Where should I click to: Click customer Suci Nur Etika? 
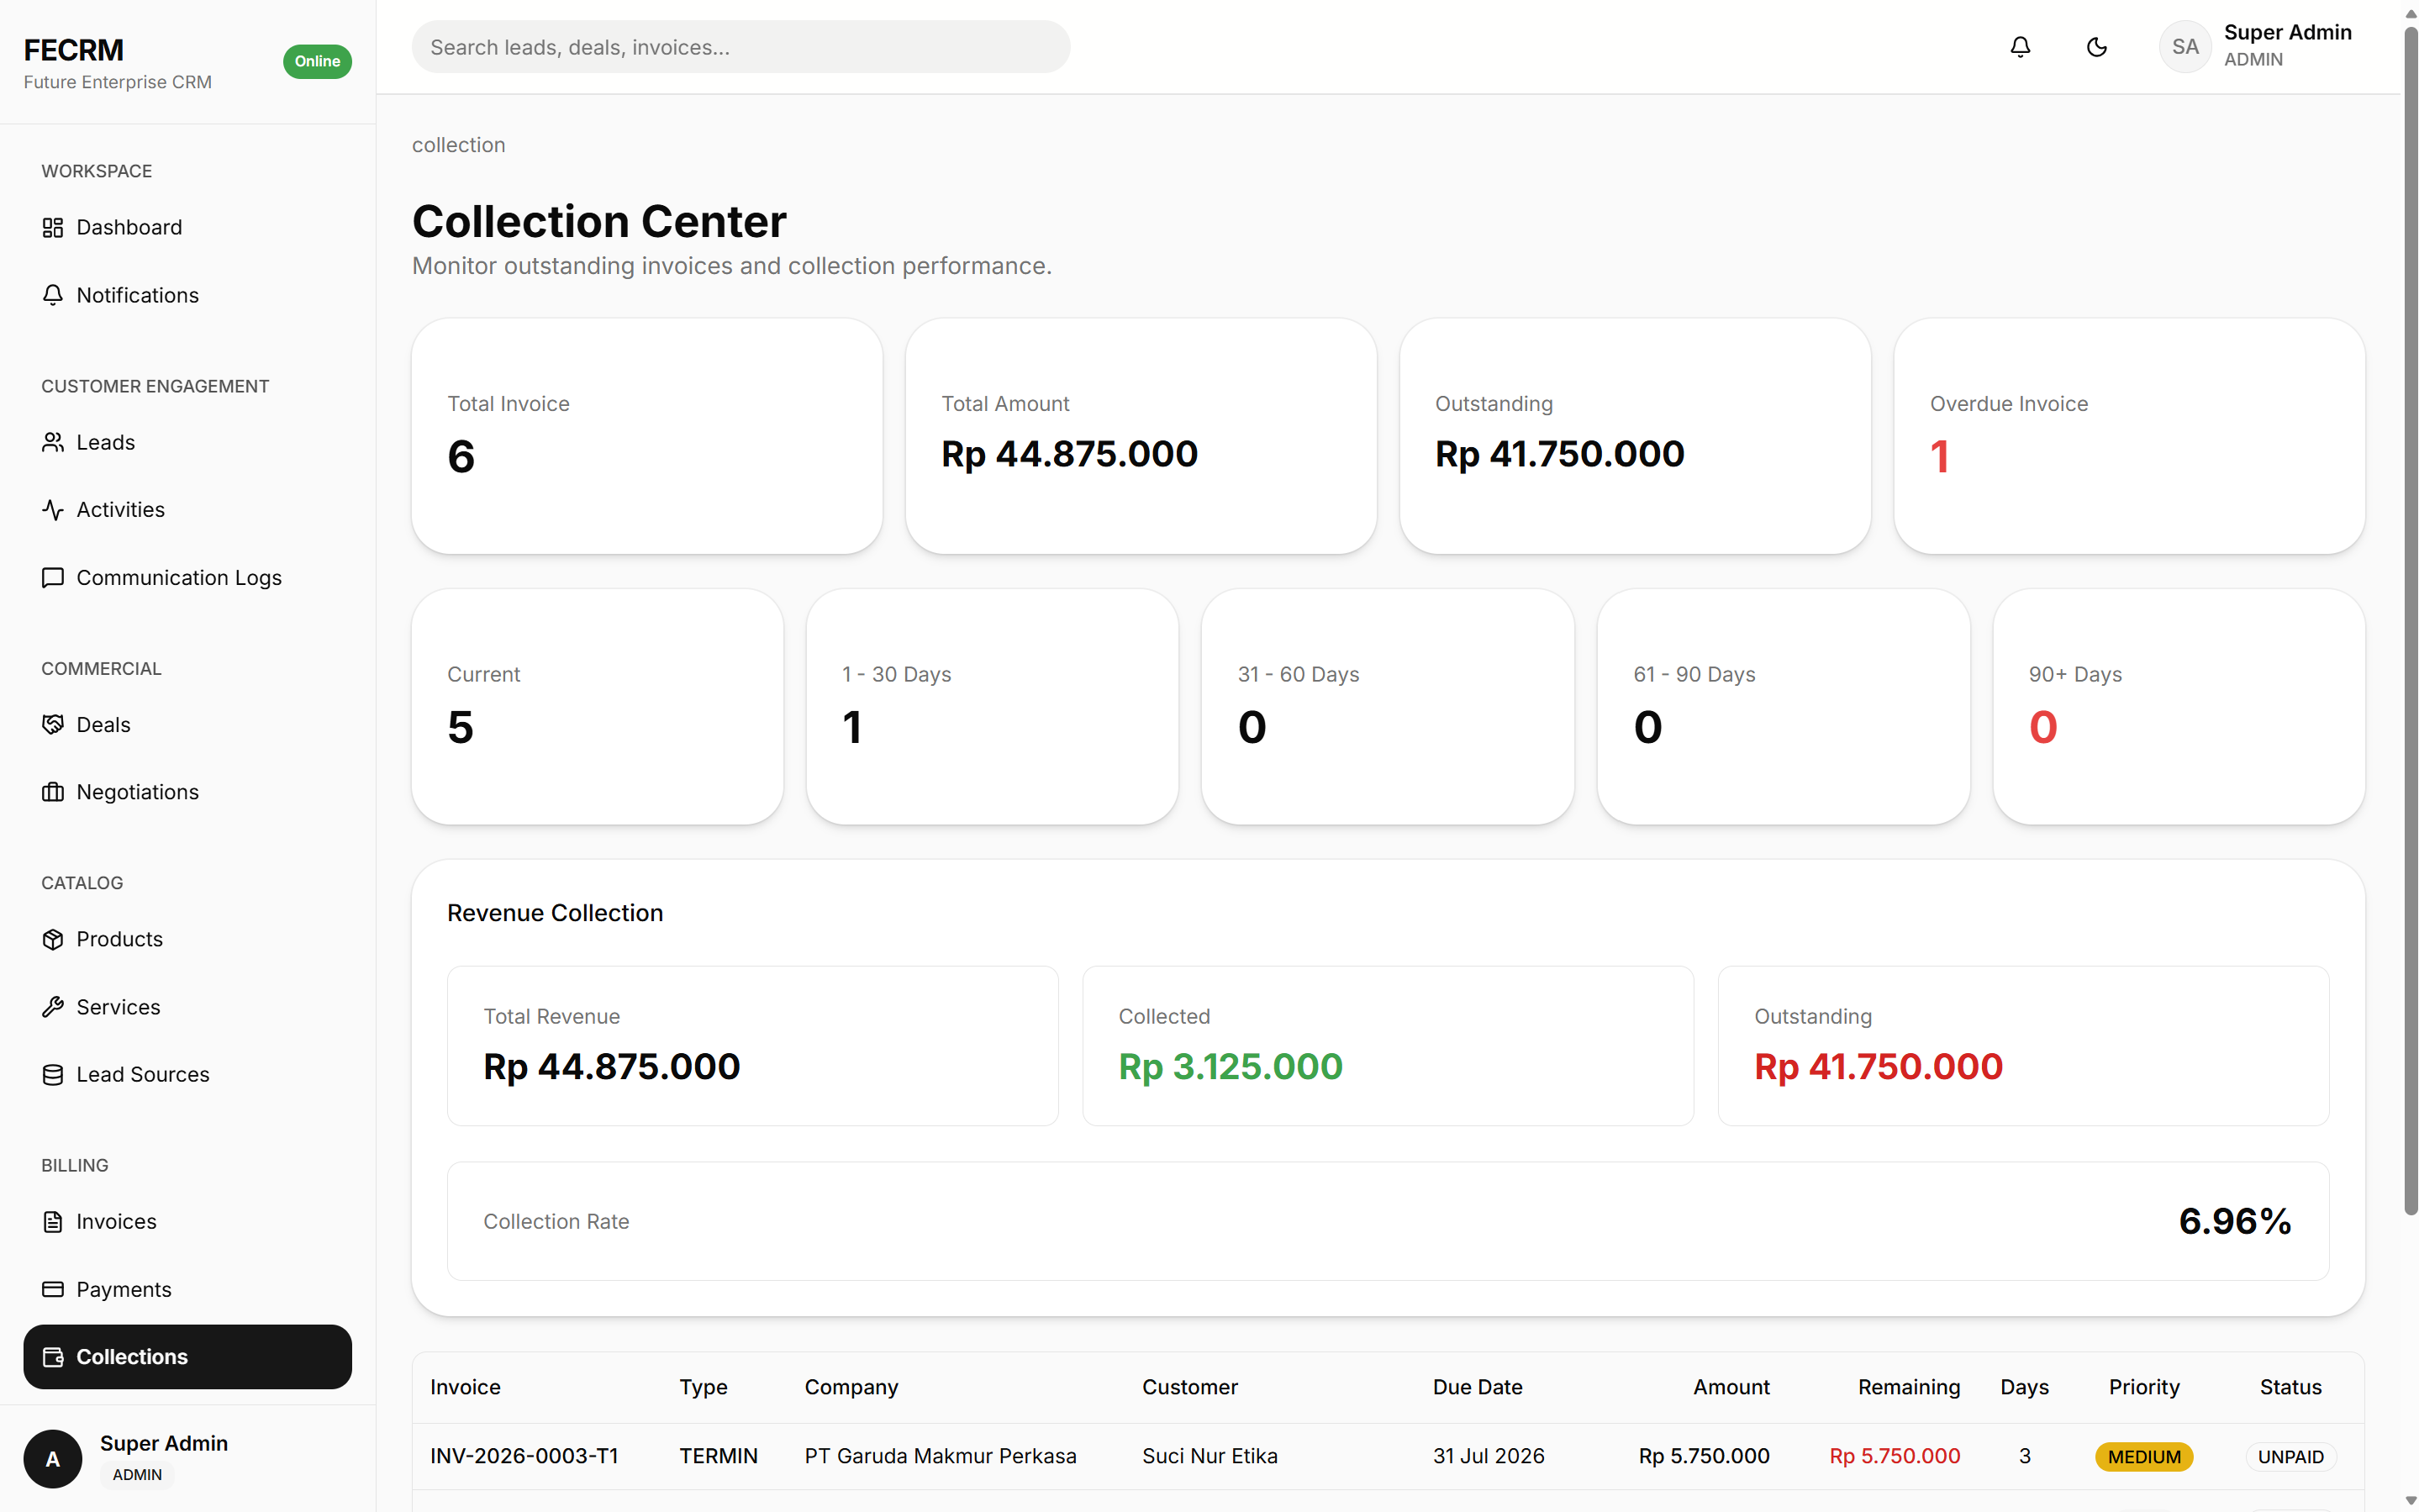[x=1210, y=1456]
